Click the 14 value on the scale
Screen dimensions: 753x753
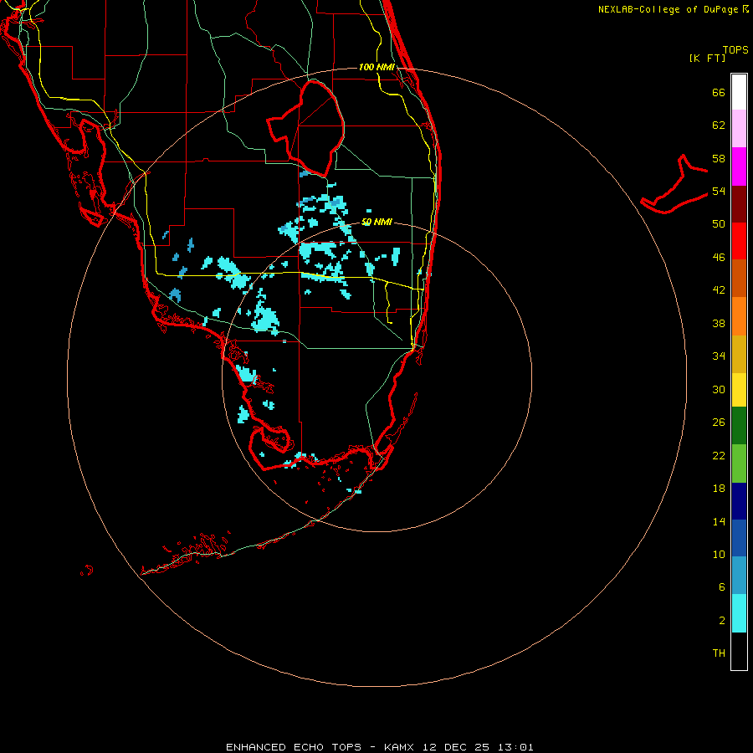(x=719, y=521)
